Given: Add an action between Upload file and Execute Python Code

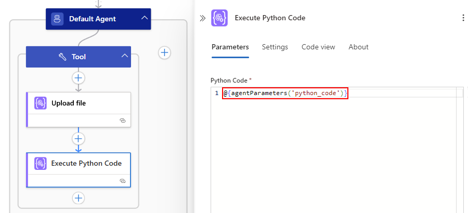Looking at the screenshot, I should point(79,139).
